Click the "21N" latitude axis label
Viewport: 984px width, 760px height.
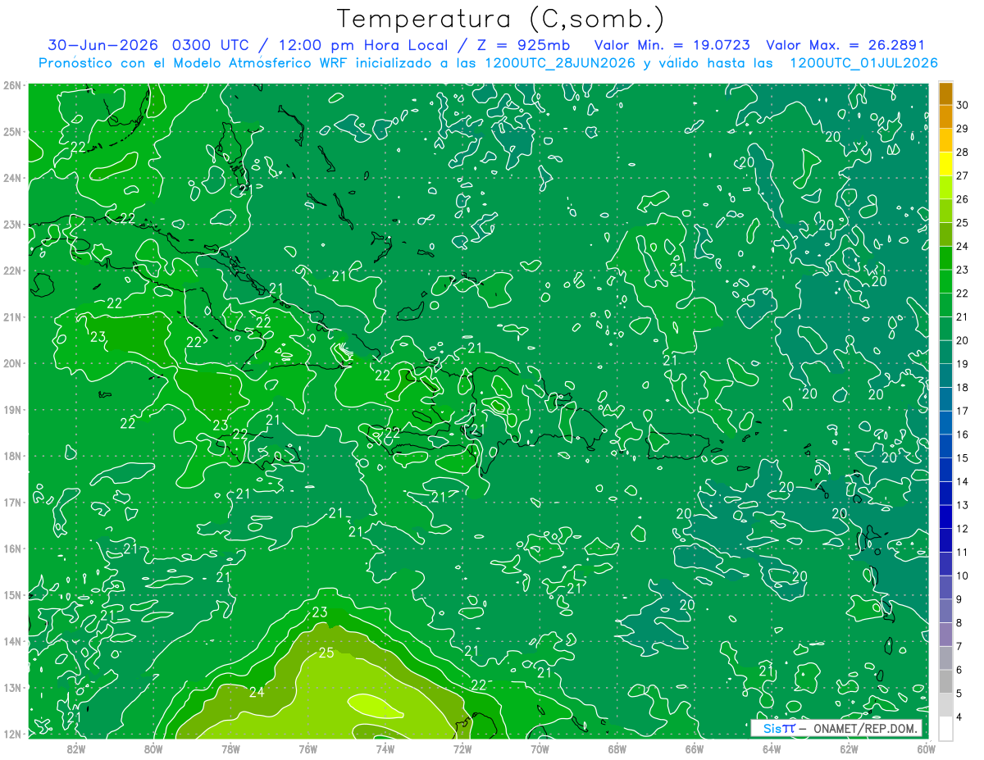[x=11, y=316]
